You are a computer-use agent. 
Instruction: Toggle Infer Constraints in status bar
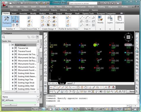click(x=33, y=109)
